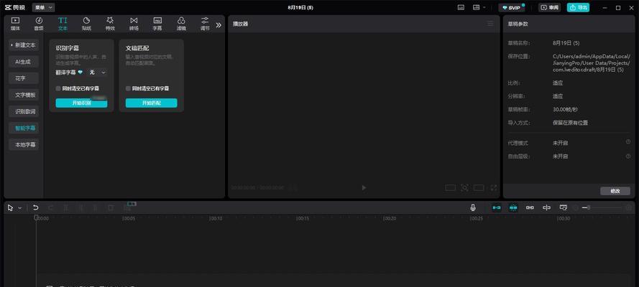639x287 pixels.
Task: Undo the last action
Action: tap(36, 208)
